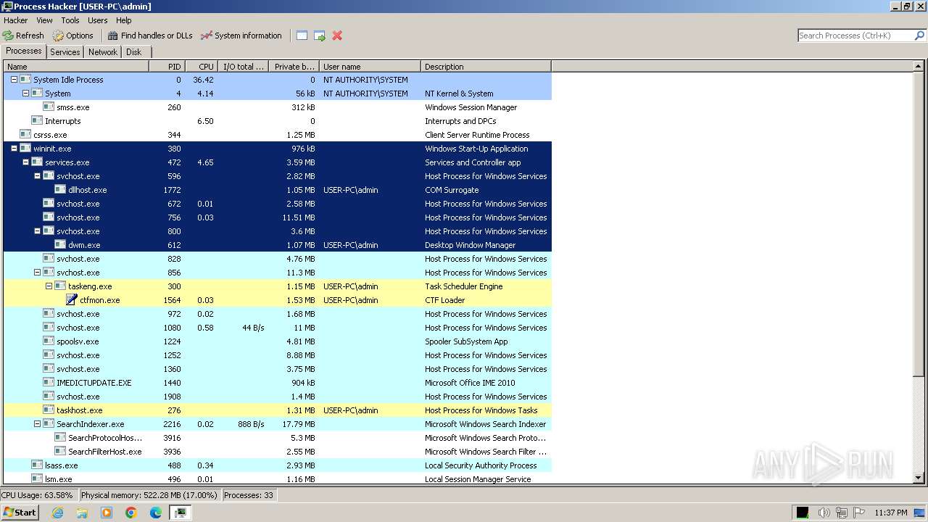
Task: Click the volume tray icon
Action: (x=824, y=513)
